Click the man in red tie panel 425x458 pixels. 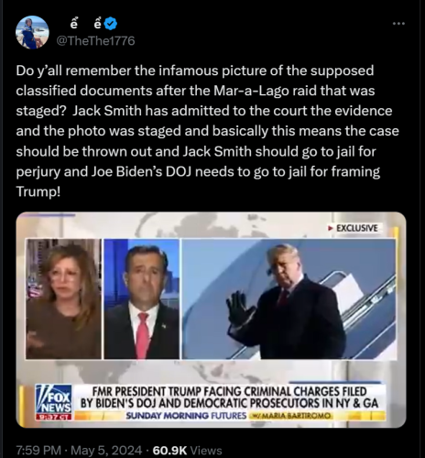click(x=142, y=299)
